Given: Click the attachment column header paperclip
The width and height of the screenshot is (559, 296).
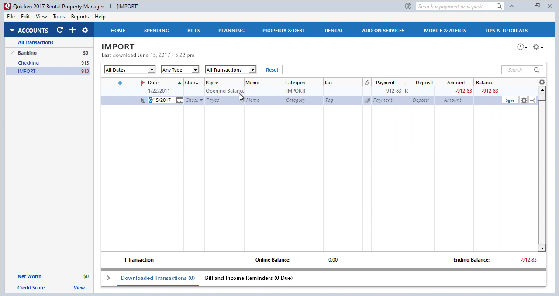Looking at the screenshot, I should pyautogui.click(x=367, y=83).
